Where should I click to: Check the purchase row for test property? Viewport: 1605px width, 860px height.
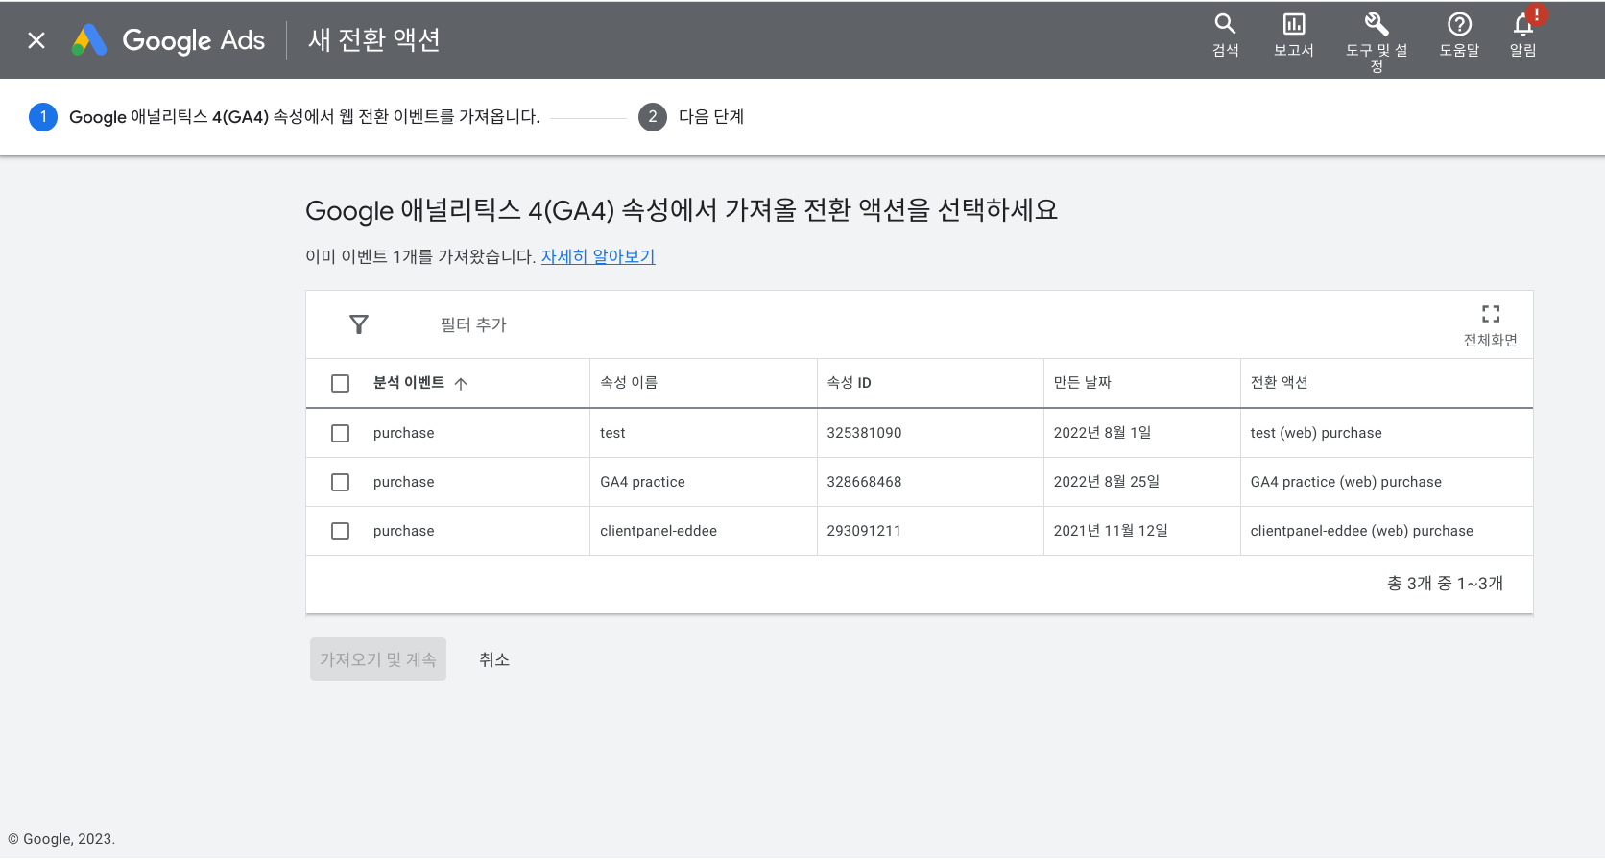coord(340,433)
